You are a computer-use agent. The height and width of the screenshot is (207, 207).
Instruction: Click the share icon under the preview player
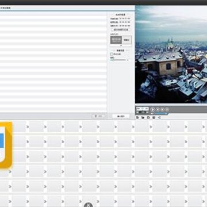[159, 117]
